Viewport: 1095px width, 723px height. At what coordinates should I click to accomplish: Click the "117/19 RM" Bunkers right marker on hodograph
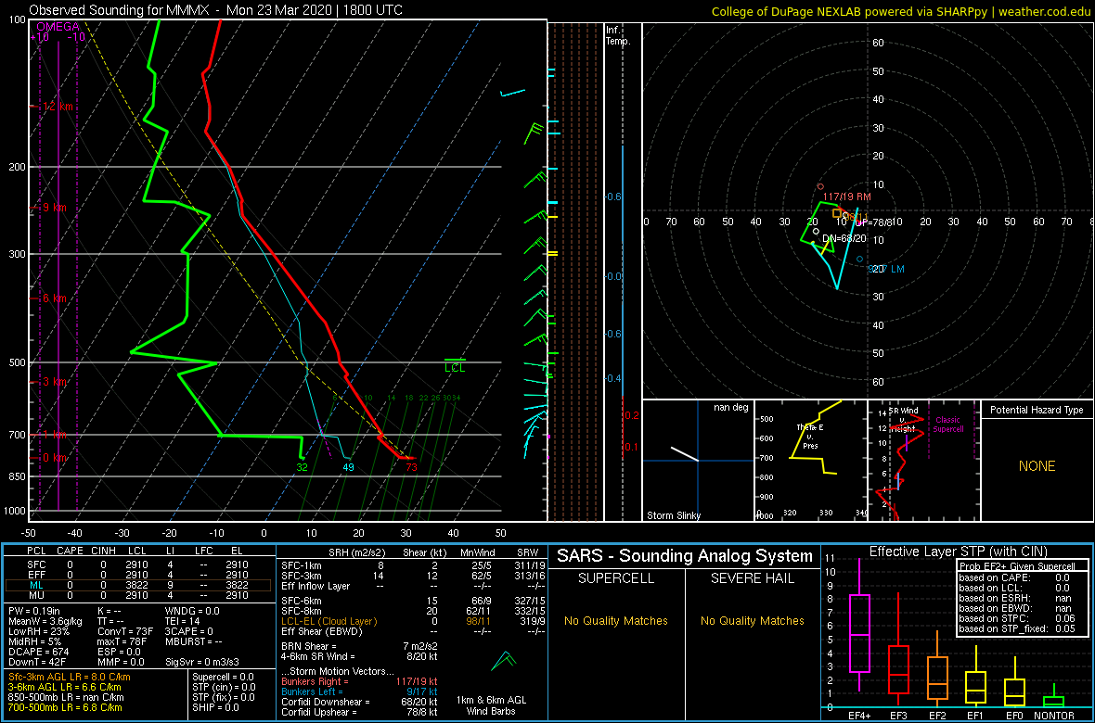click(846, 197)
